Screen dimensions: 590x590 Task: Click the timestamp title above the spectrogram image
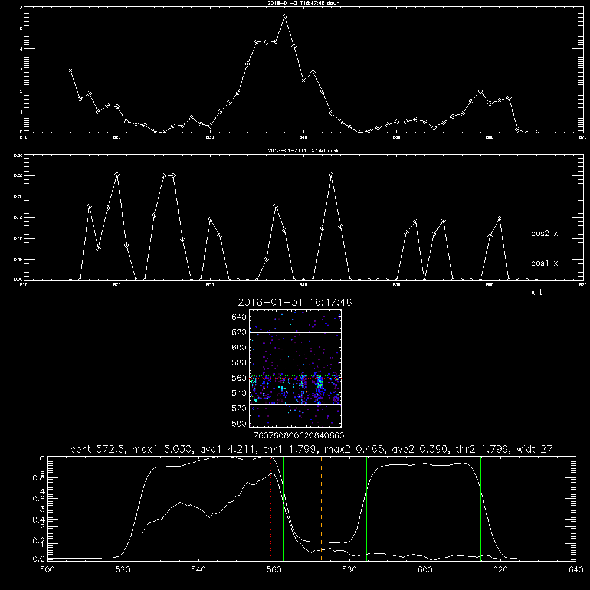pyautogui.click(x=295, y=302)
